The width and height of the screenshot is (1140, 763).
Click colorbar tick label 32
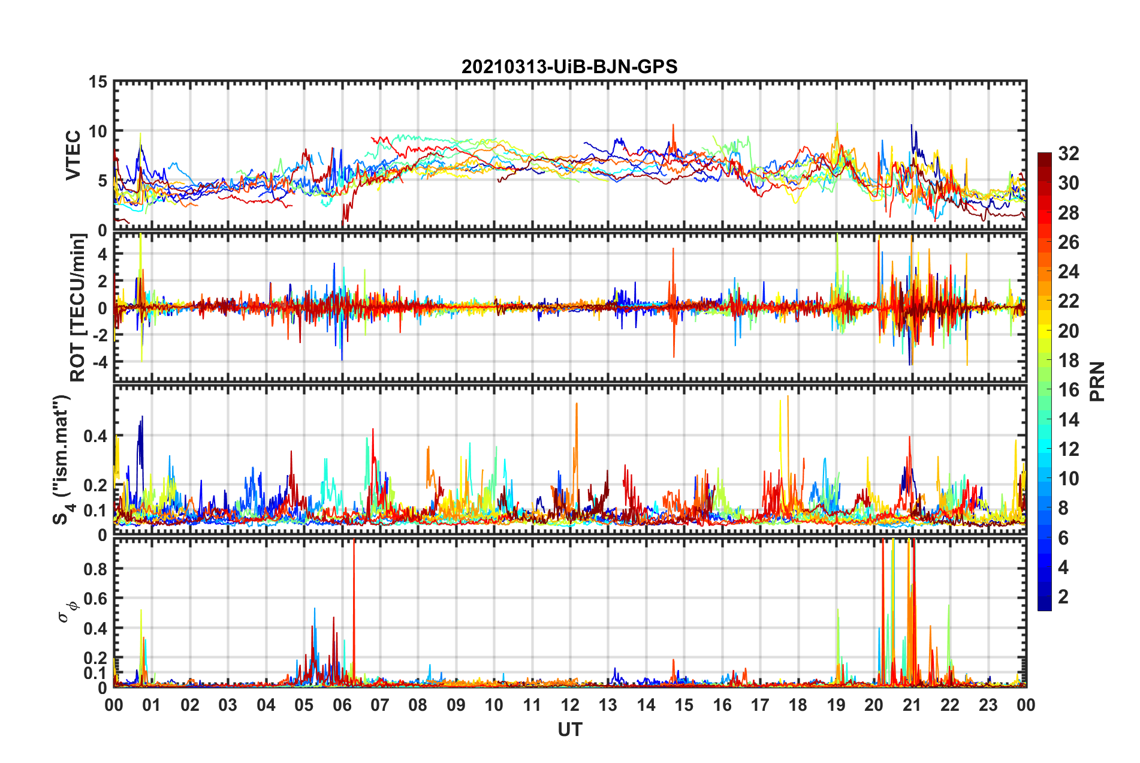pyautogui.click(x=1068, y=154)
